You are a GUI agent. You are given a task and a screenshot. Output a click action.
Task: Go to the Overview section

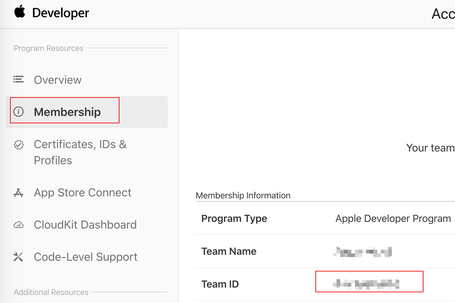58,80
